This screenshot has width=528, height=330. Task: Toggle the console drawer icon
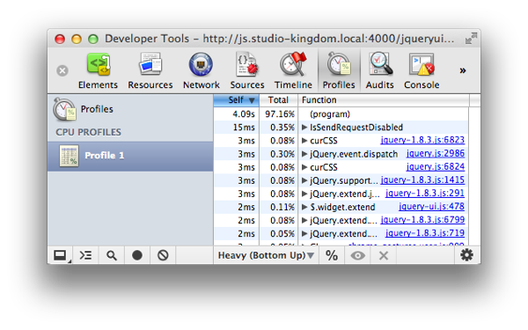click(x=85, y=255)
